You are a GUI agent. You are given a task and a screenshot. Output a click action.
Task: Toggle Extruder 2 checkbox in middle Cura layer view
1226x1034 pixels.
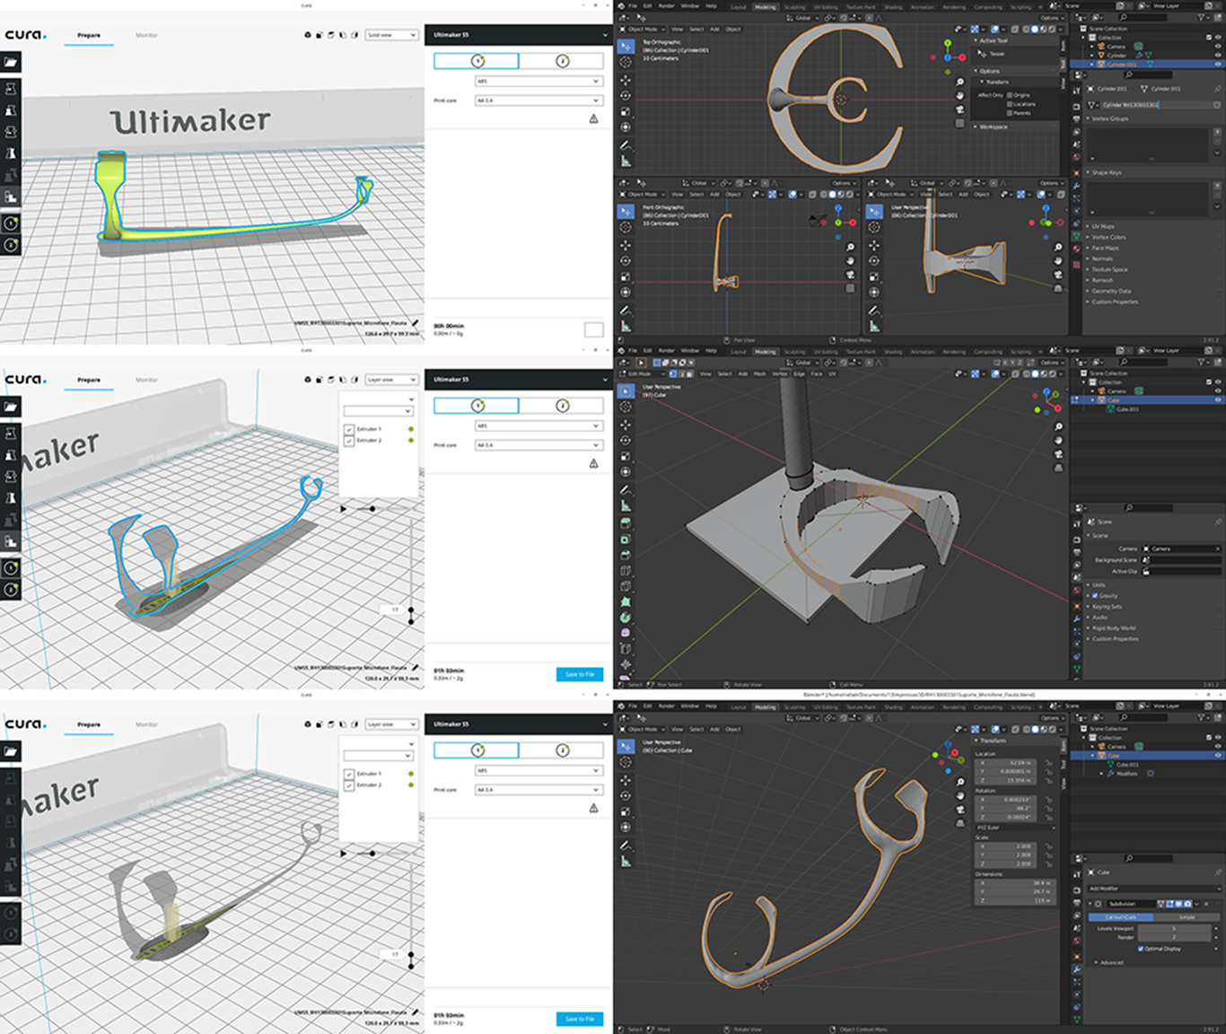click(349, 441)
